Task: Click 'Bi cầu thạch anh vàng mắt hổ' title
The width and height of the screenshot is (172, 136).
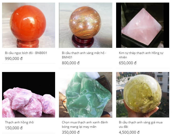Action: click(84, 55)
